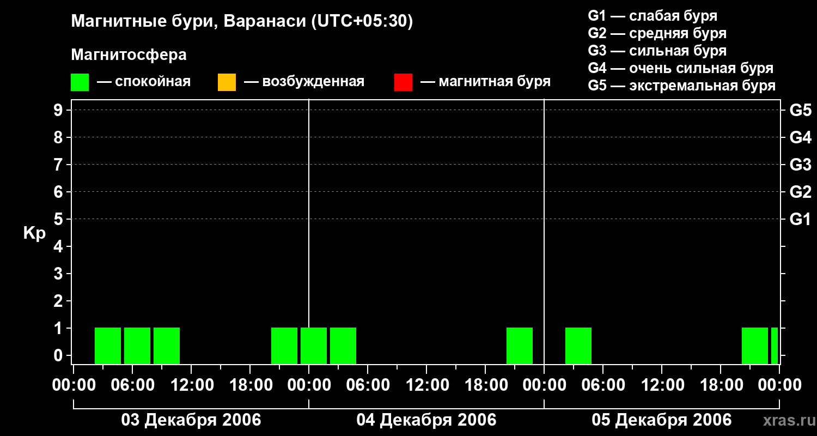This screenshot has height=436, width=817.
Task: Click the '— магнитная буря' legend label
Action: point(485,82)
